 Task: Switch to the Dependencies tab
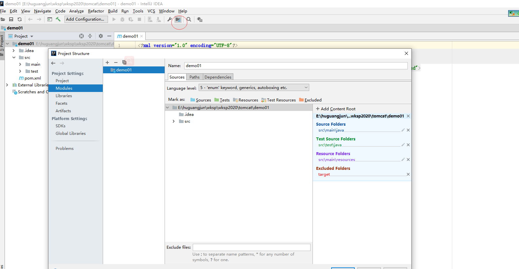[218, 77]
